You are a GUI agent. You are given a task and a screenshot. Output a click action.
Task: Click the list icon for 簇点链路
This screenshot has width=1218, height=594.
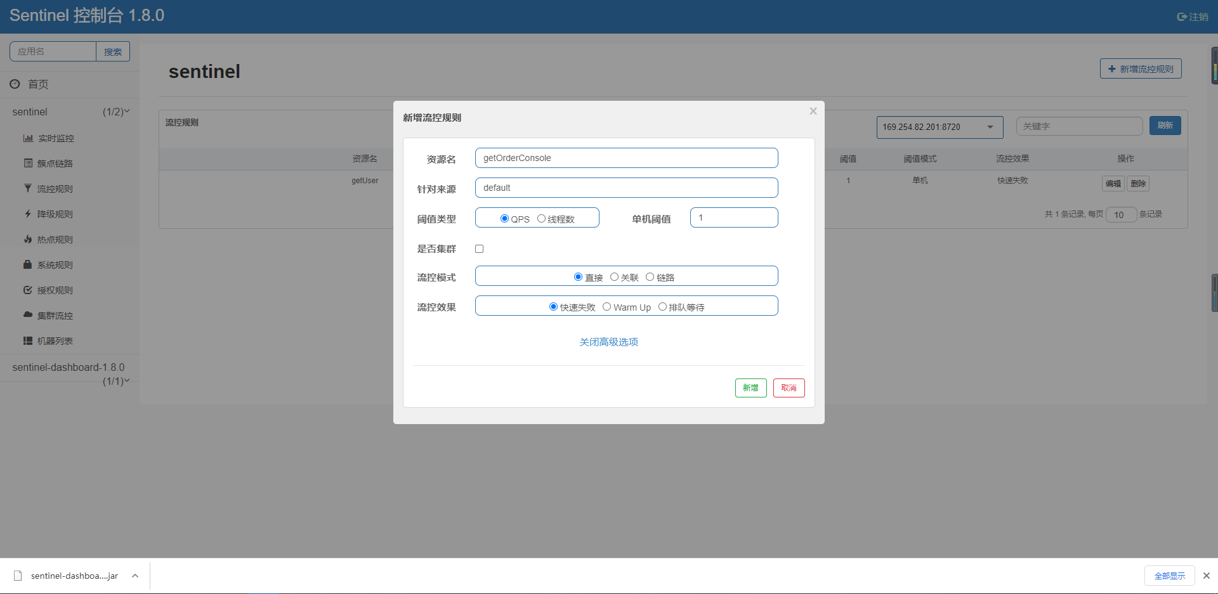[28, 163]
